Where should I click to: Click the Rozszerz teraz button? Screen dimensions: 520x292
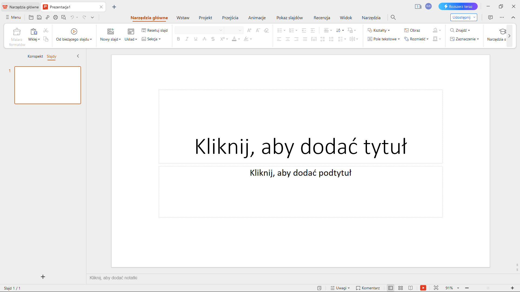pyautogui.click(x=458, y=6)
